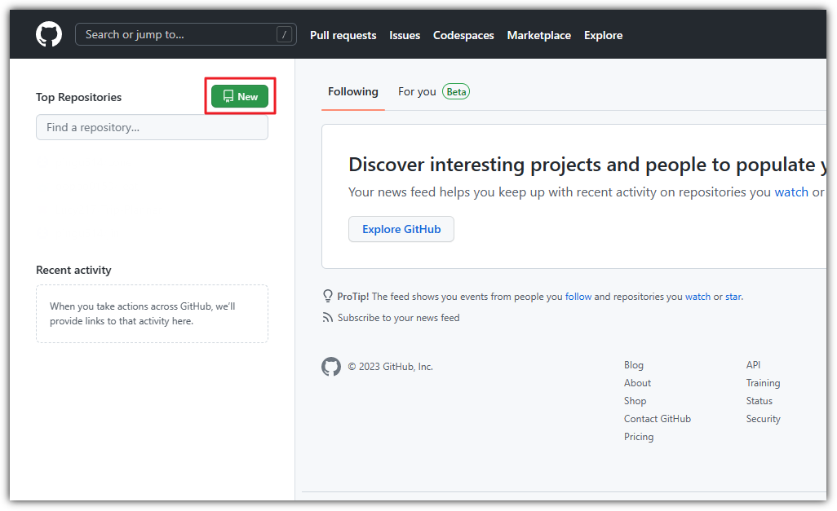
Task: Open the star link in ProTip
Action: (x=733, y=297)
